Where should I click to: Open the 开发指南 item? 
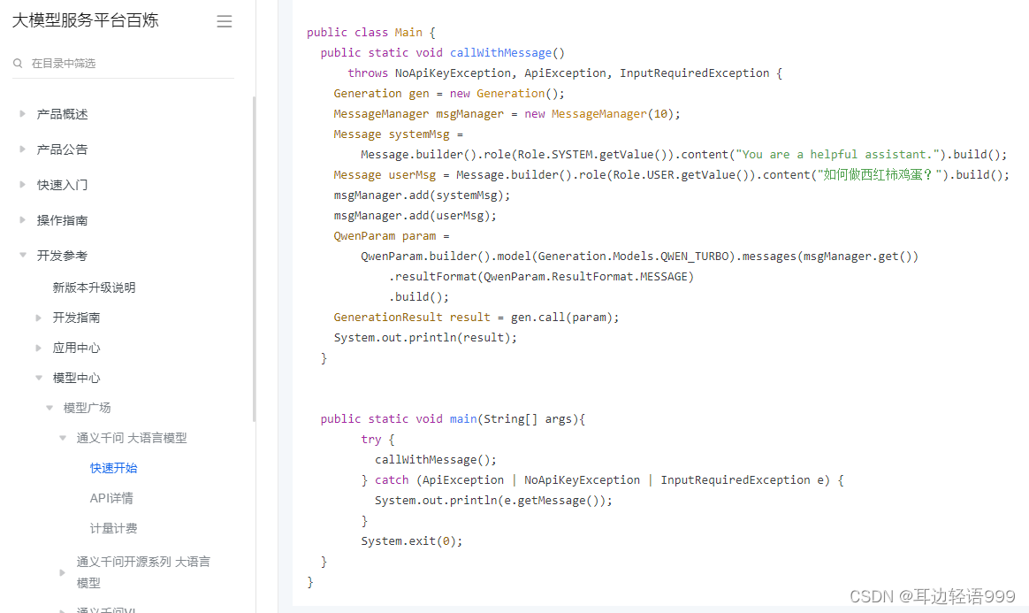click(76, 318)
